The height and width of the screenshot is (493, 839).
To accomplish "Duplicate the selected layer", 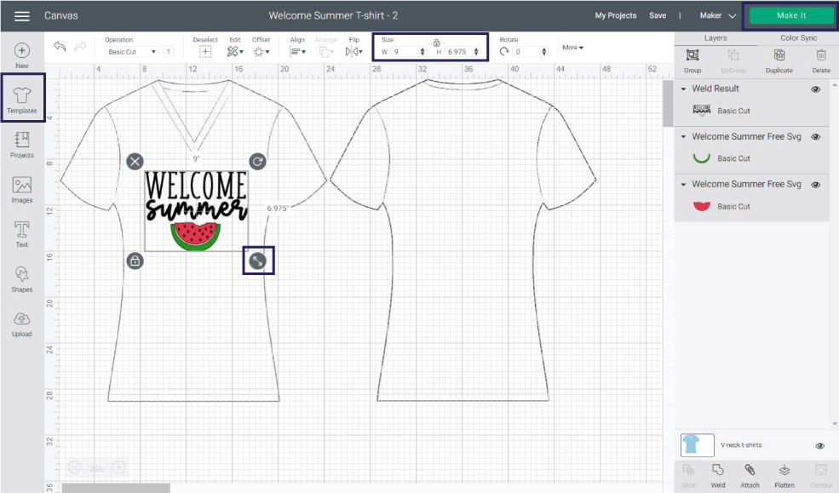I will coord(779,60).
